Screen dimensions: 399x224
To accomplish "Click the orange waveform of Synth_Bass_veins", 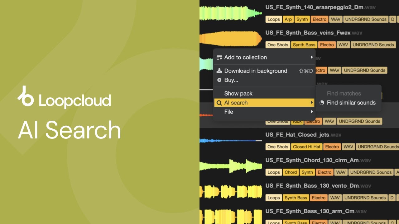I will pyautogui.click(x=231, y=39).
